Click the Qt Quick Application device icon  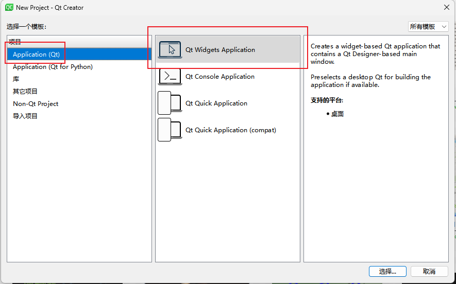[170, 103]
